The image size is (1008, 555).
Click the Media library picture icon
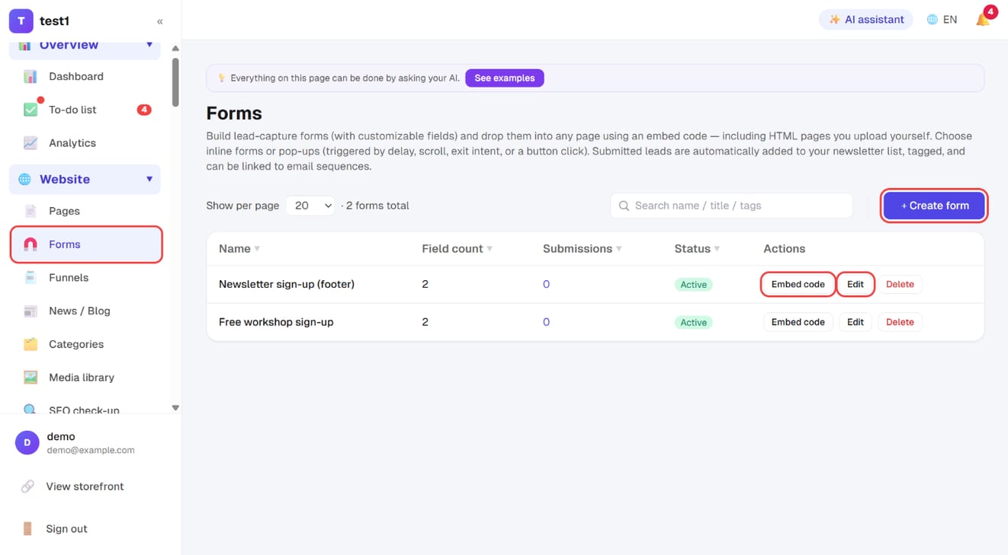(x=30, y=378)
